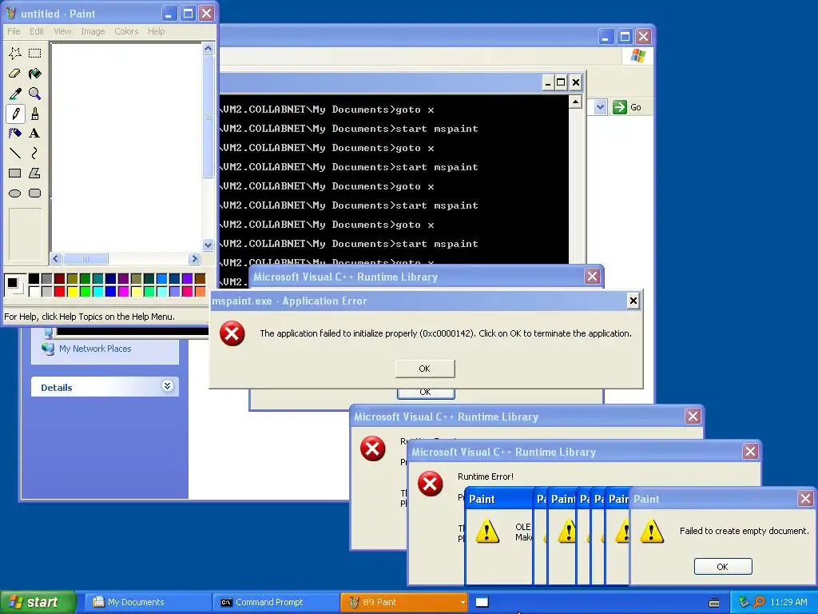818x614 pixels.
Task: Switch to the My Documents taskbar button
Action: [x=148, y=602]
